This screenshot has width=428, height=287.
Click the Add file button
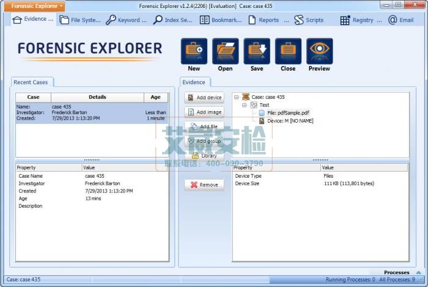(x=204, y=126)
